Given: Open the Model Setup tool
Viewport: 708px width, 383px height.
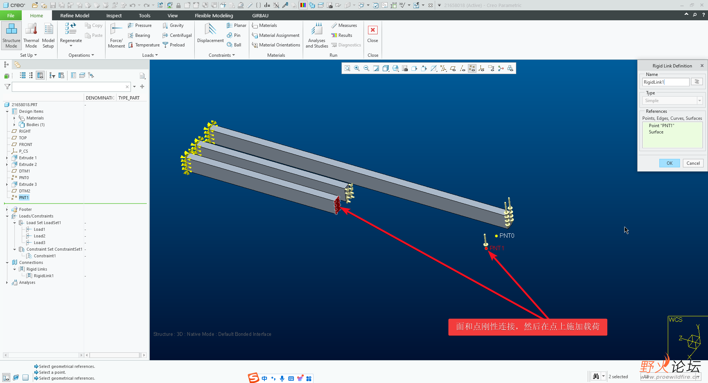Looking at the screenshot, I should coord(48,36).
